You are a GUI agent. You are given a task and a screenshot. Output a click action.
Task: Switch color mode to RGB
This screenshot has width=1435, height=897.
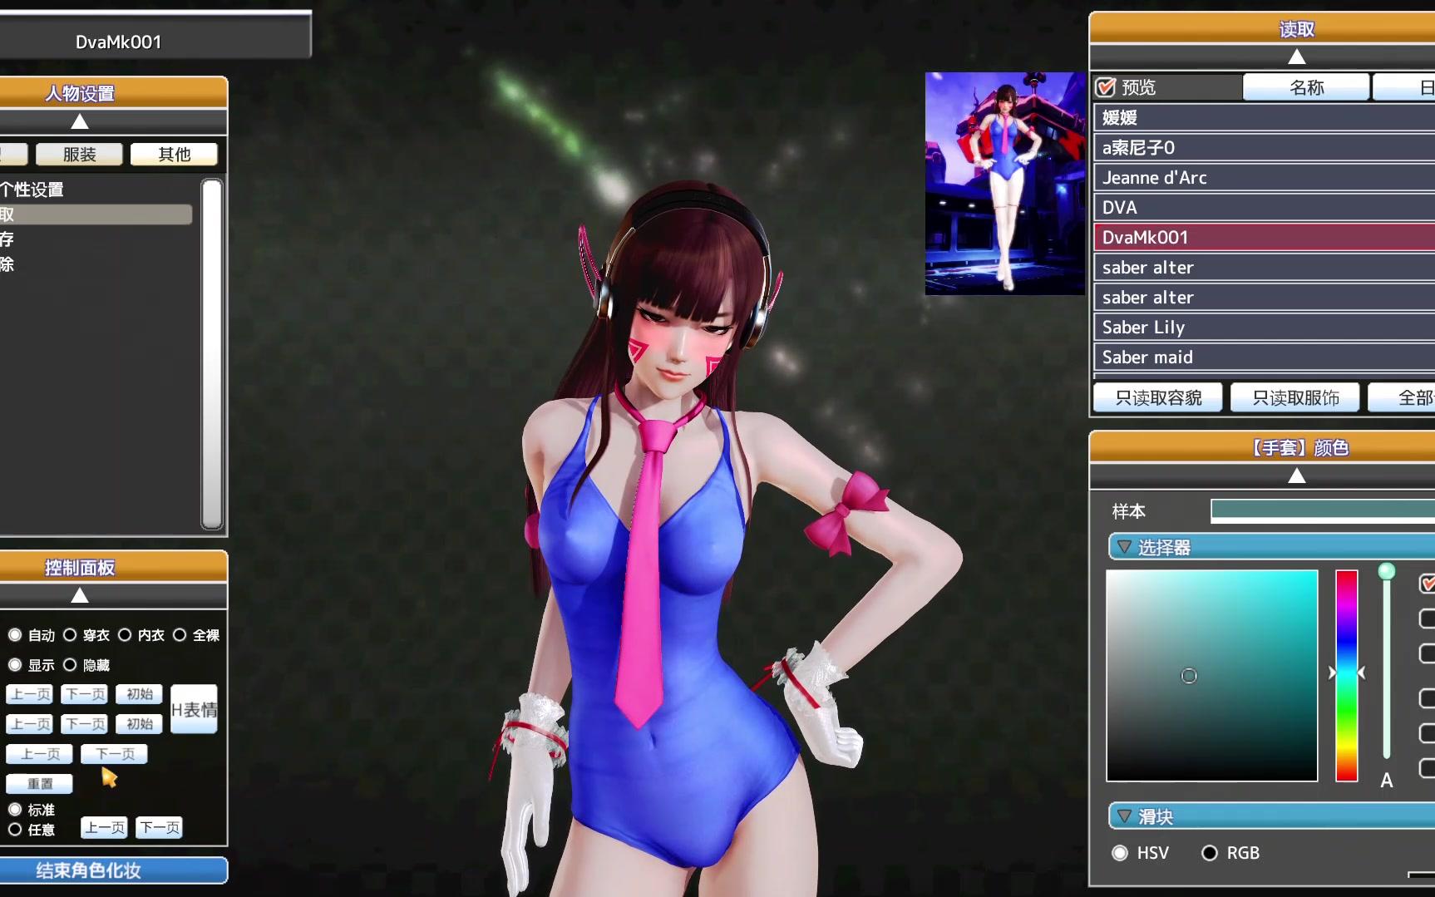click(x=1210, y=853)
